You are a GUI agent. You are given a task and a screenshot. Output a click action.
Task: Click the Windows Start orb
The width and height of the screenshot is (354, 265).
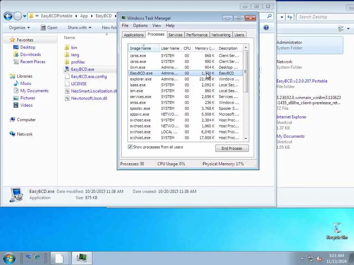(x=9, y=258)
